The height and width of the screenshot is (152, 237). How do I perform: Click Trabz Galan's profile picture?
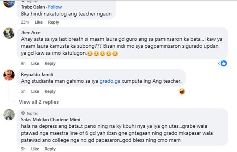click(9, 3)
